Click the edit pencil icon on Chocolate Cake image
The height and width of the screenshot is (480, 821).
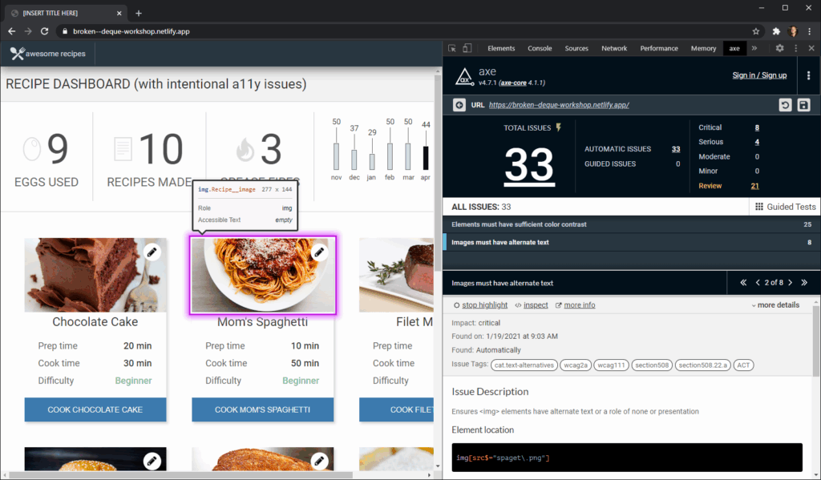point(152,251)
